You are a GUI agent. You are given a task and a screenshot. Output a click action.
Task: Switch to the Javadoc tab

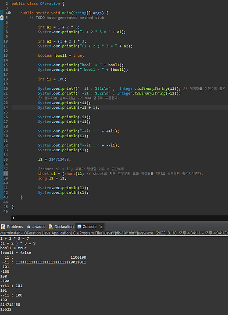tap(36, 227)
